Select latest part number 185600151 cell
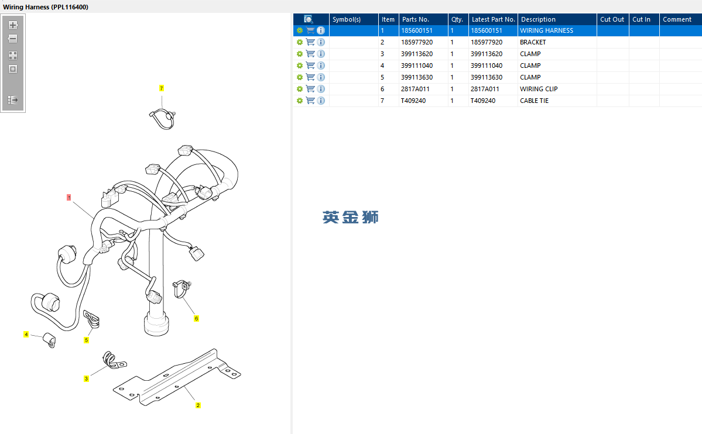 coord(494,30)
